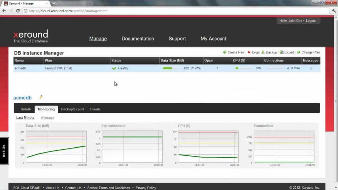338x190 pixels.
Task: Toggle to the Average view
Action: (x=48, y=118)
